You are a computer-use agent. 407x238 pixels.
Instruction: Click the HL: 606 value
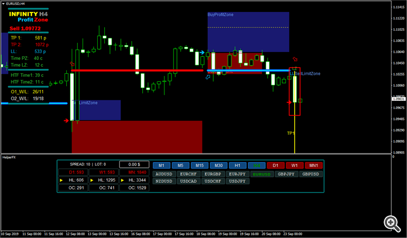(x=77, y=180)
